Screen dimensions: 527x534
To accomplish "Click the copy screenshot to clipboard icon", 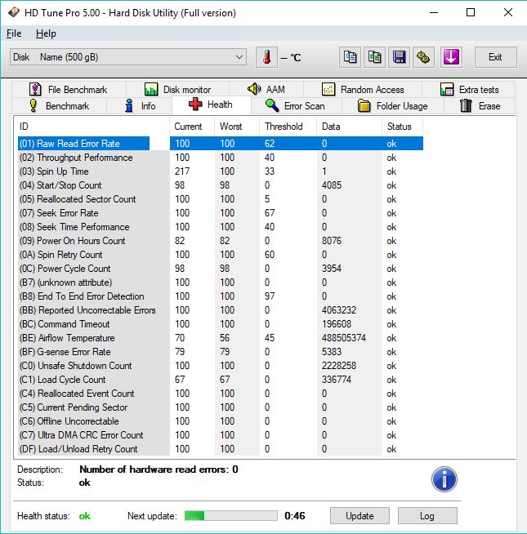I will (375, 57).
